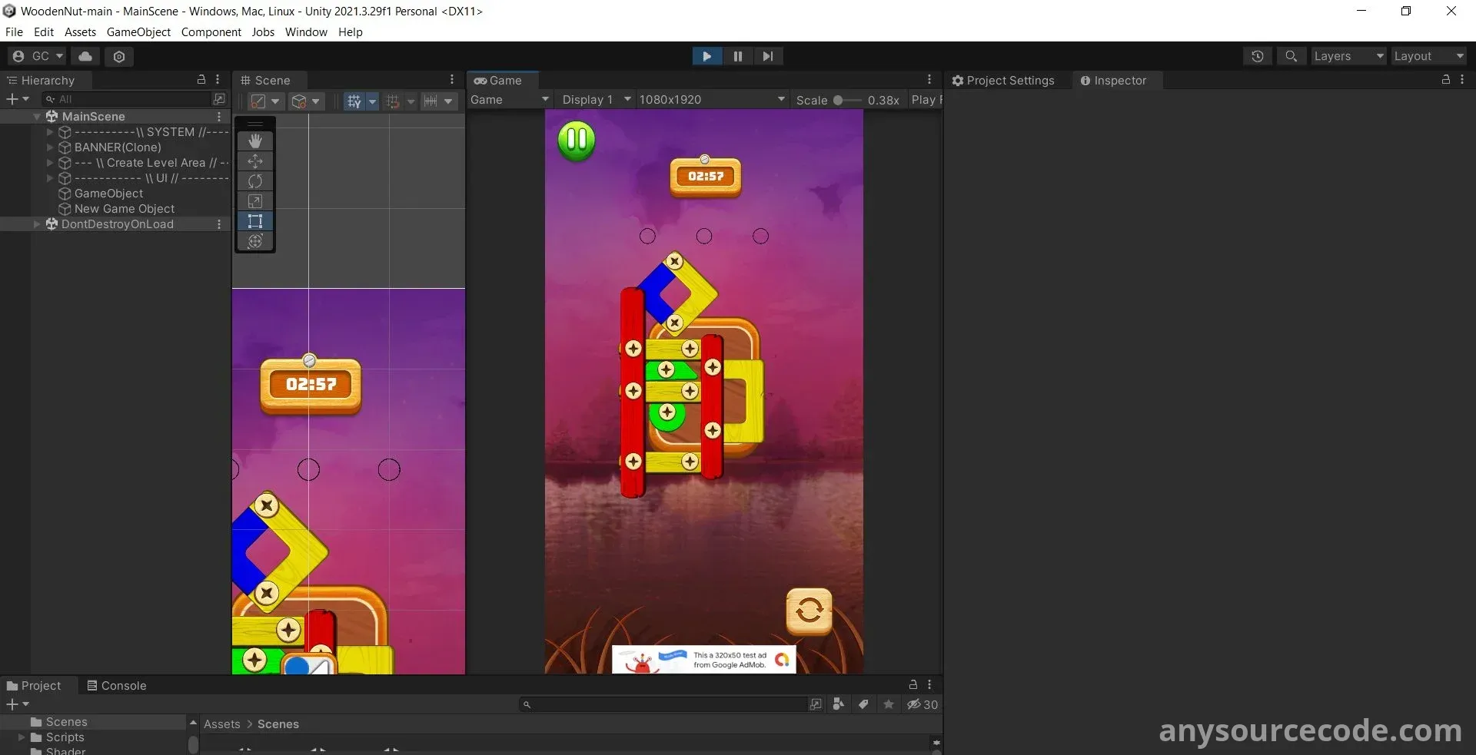Click the Project search field
The image size is (1476, 755).
665,704
